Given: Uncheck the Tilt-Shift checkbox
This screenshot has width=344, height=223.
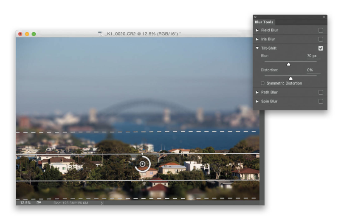Looking at the screenshot, I should 321,48.
